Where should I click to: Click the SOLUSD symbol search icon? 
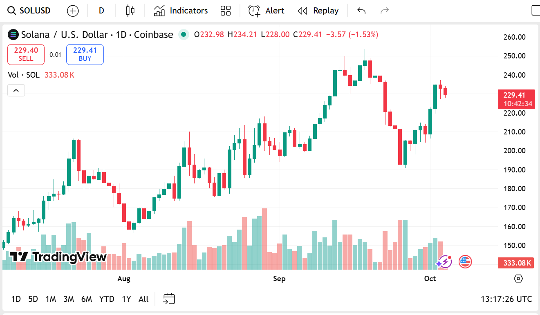click(12, 11)
